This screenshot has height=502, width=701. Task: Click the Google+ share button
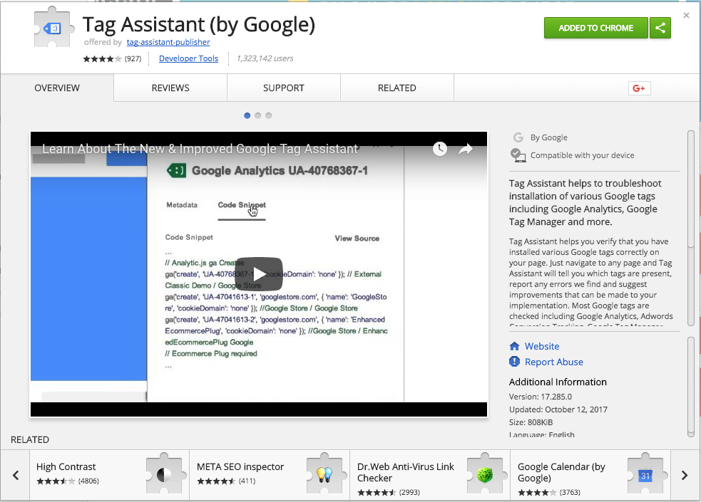[639, 88]
